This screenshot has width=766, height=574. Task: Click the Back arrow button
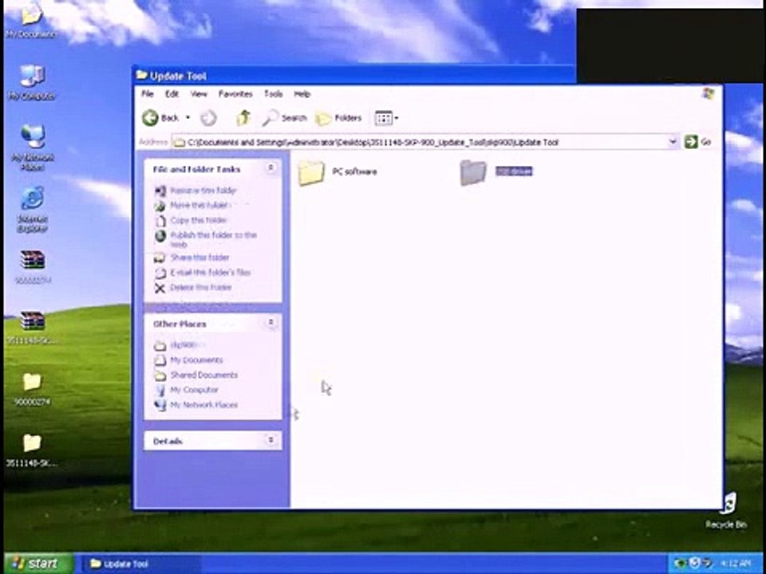pos(150,118)
